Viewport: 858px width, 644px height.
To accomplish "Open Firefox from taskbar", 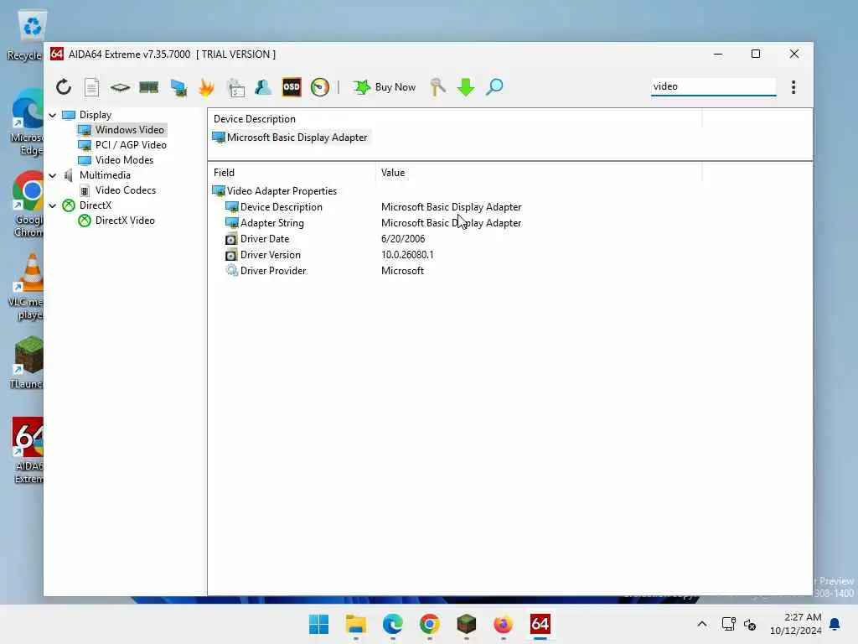I will click(503, 624).
